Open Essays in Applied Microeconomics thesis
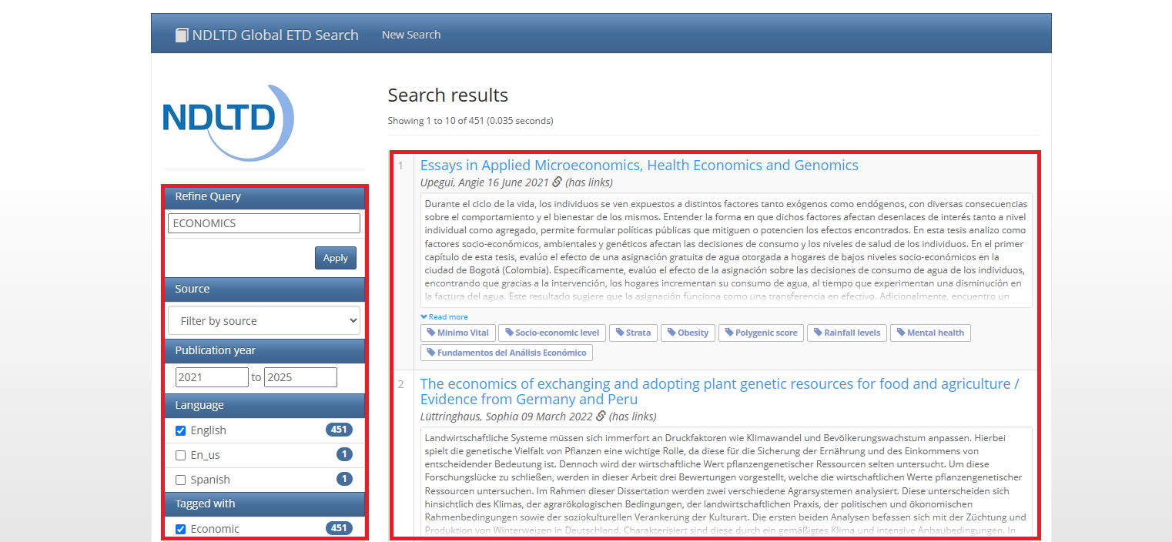The height and width of the screenshot is (542, 1172). 638,166
